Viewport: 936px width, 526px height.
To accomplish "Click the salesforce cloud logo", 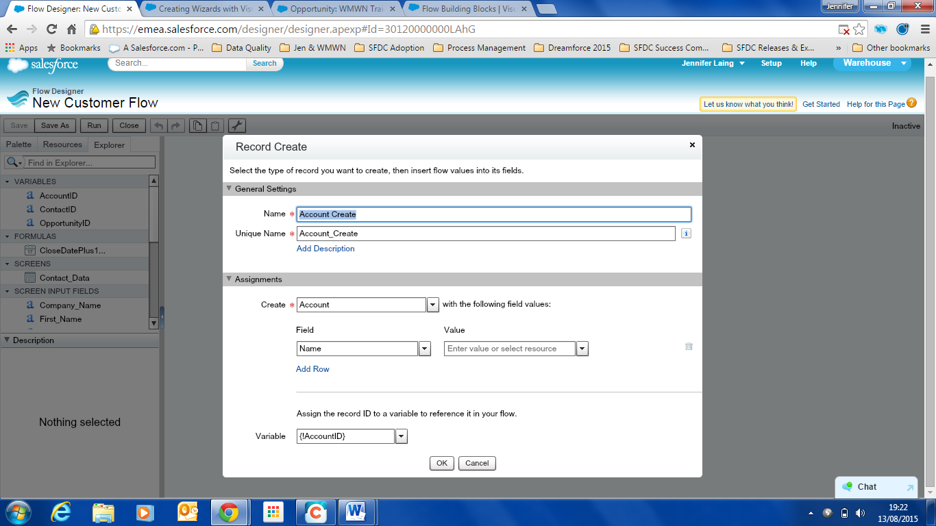I will (x=42, y=65).
